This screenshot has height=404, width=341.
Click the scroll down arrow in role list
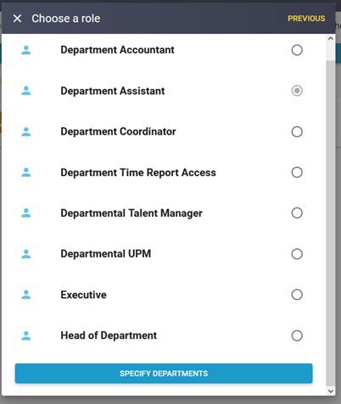pos(331,391)
